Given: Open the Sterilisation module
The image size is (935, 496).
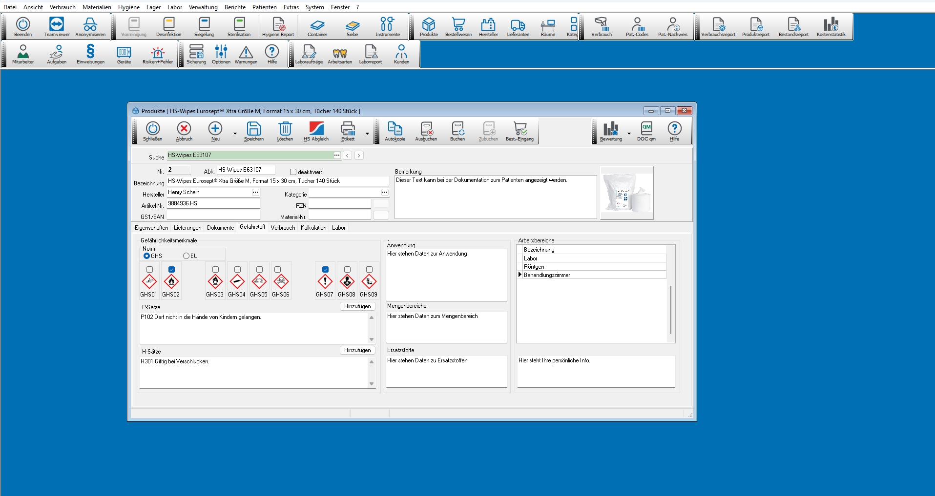Looking at the screenshot, I should [239, 27].
